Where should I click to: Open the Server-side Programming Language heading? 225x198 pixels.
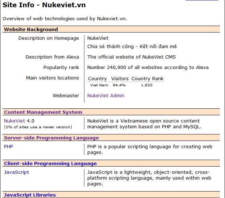point(51,138)
